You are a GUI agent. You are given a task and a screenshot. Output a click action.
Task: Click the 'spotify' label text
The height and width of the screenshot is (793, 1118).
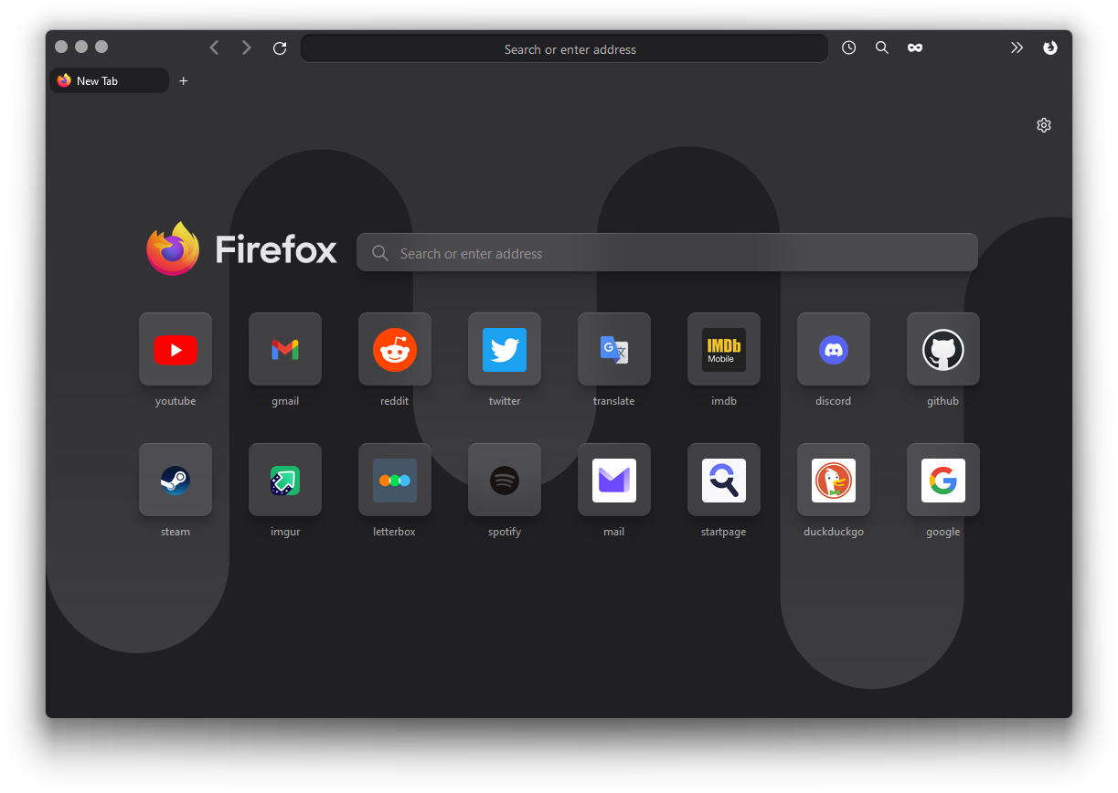click(505, 532)
